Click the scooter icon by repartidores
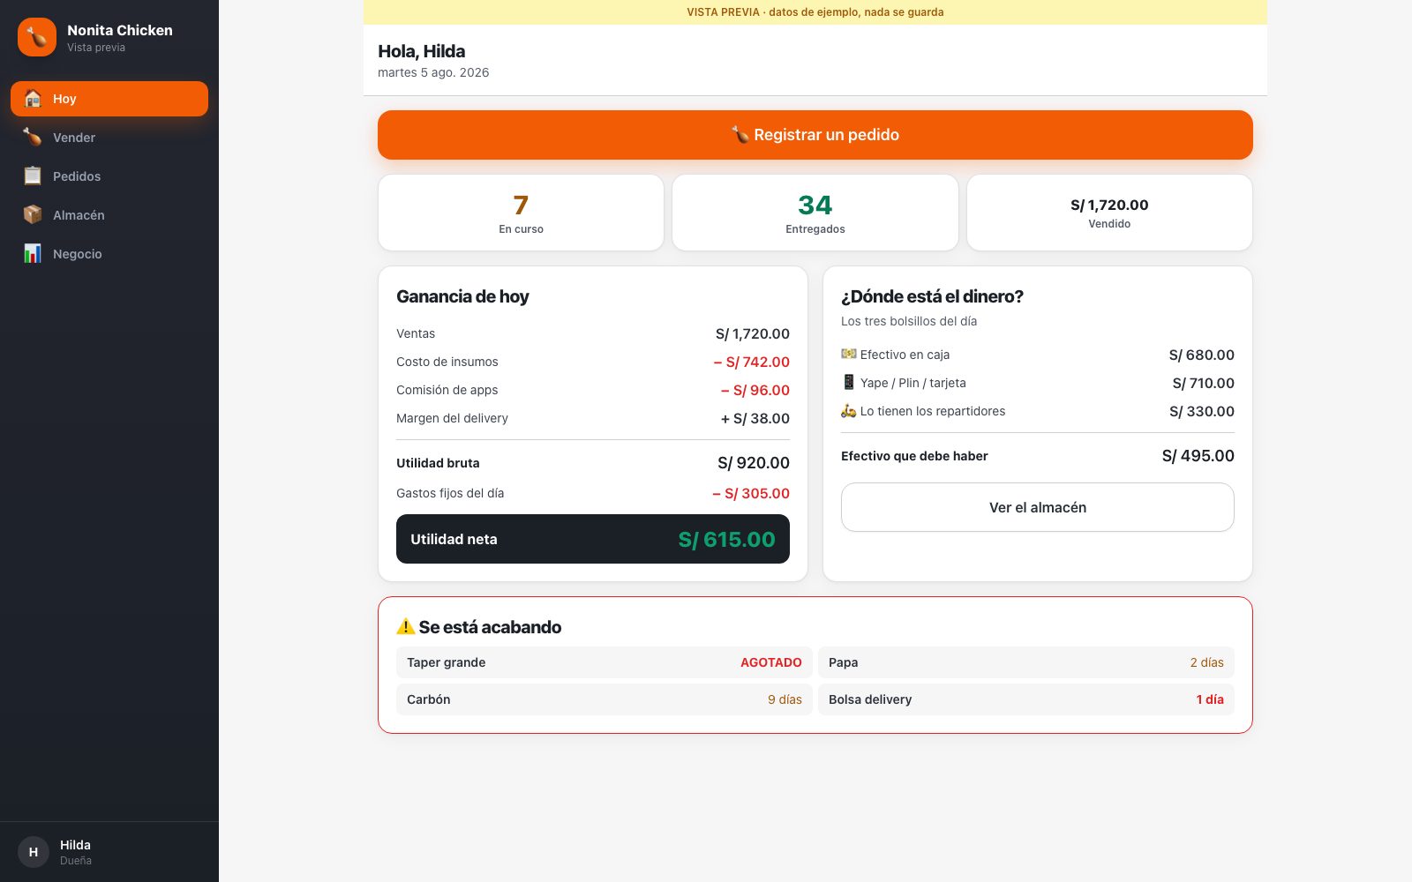The width and height of the screenshot is (1412, 882). [x=849, y=411]
